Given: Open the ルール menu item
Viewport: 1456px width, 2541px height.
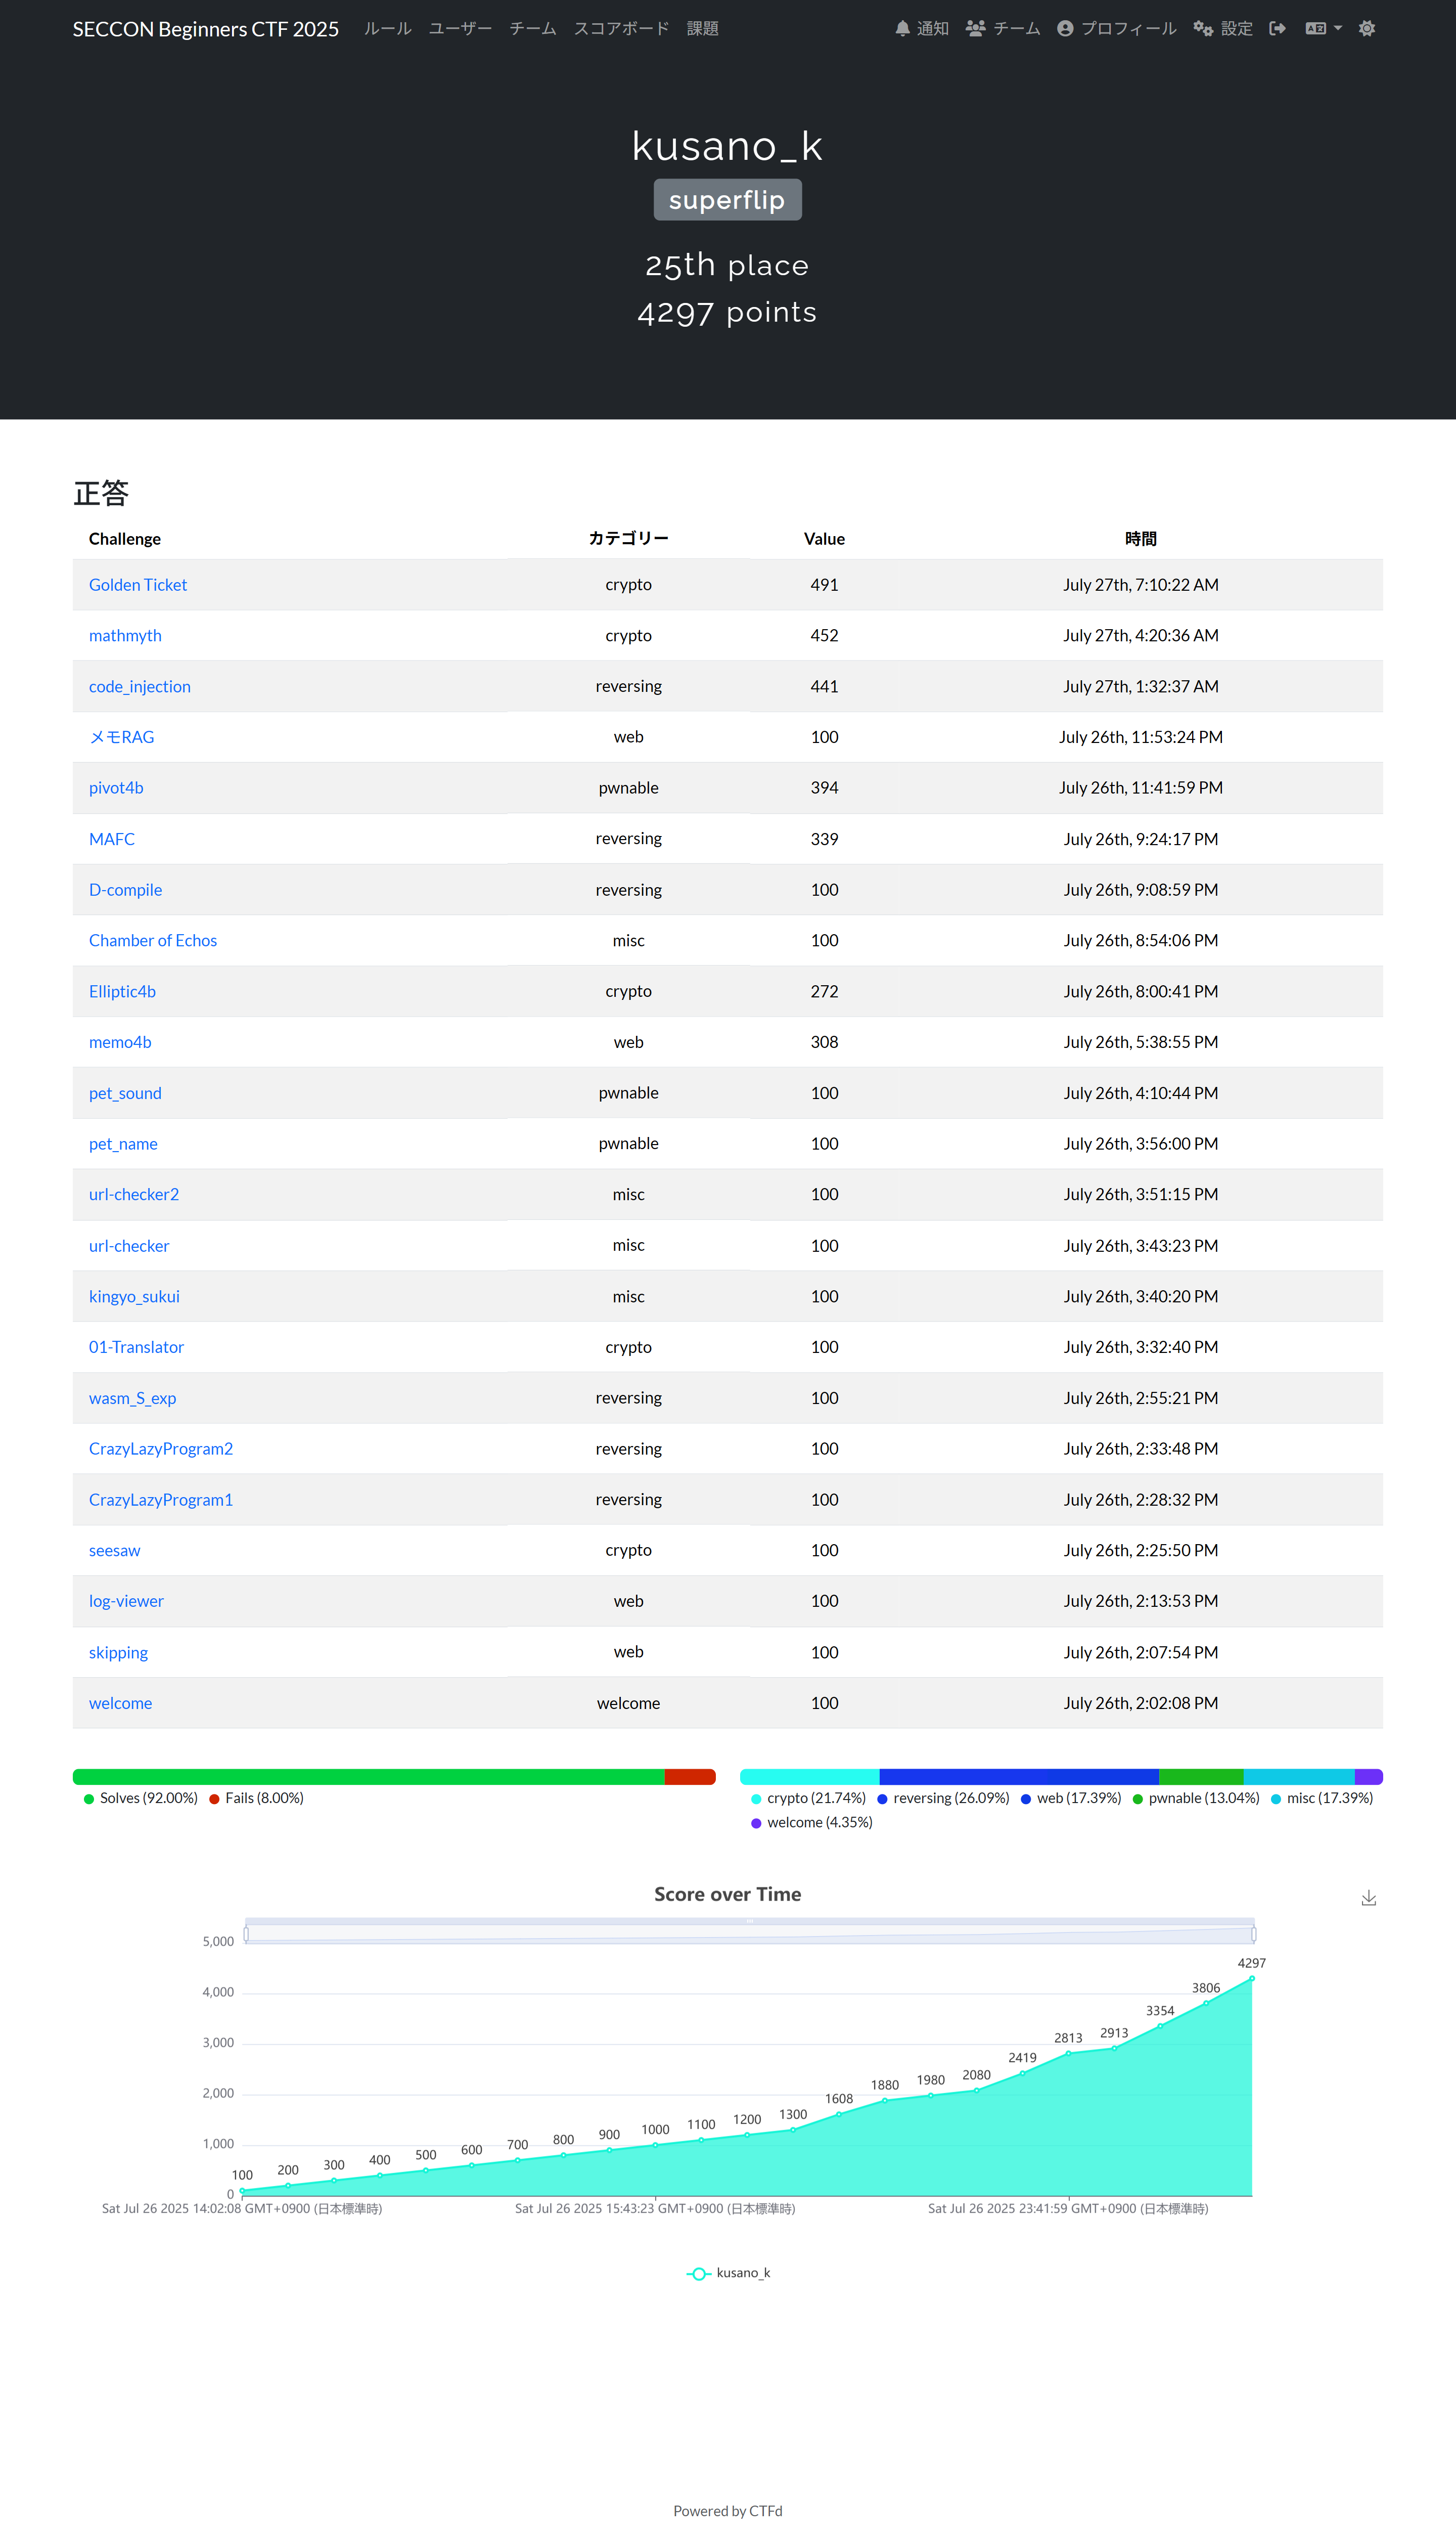Looking at the screenshot, I should 387,28.
